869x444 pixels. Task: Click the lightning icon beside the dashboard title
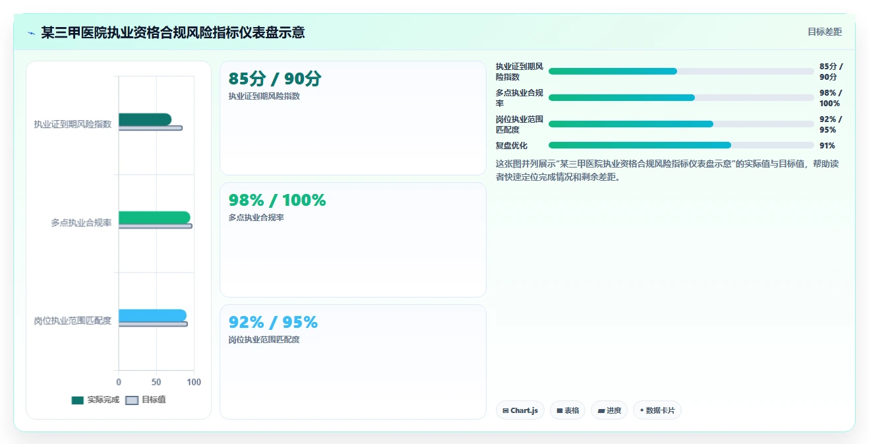(31, 33)
